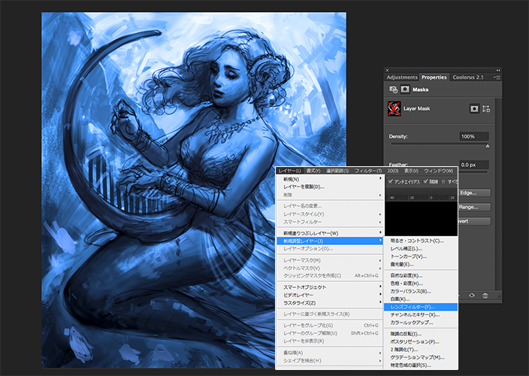Screen dimensions: 529x376
Task: Choose チャンネルミキサー(X)... adjustment
Action: point(421,314)
